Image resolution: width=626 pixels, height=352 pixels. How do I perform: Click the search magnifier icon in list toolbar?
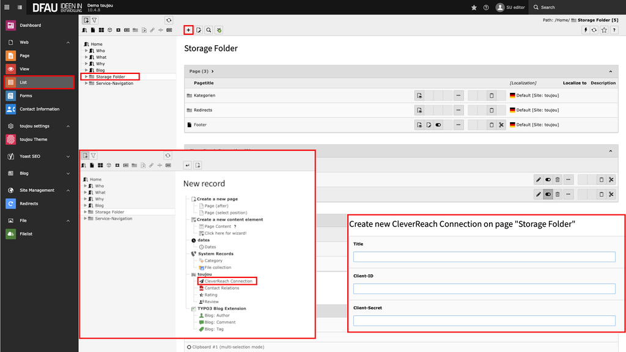208,30
